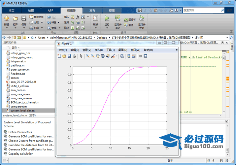Viewport: 236px width, 165px height.
Task: Open 插入(I) menu in Figure 1
Action: pyautogui.click(x=99, y=50)
